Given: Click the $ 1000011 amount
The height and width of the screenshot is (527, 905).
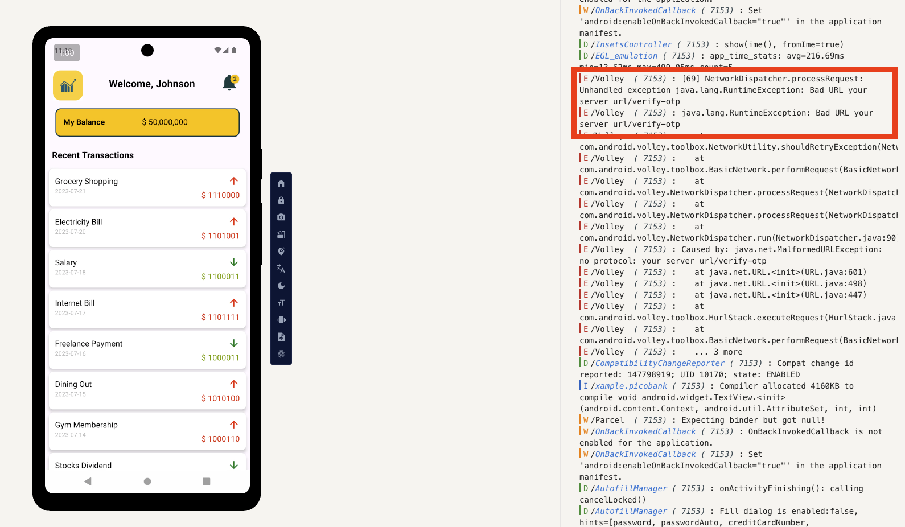Looking at the screenshot, I should [x=220, y=357].
